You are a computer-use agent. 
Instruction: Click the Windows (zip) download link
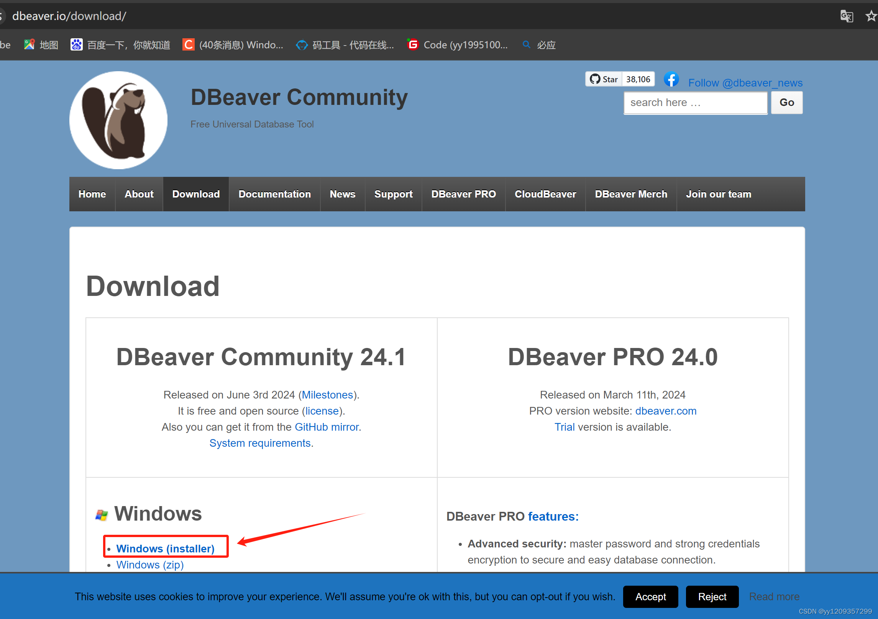[x=150, y=565]
